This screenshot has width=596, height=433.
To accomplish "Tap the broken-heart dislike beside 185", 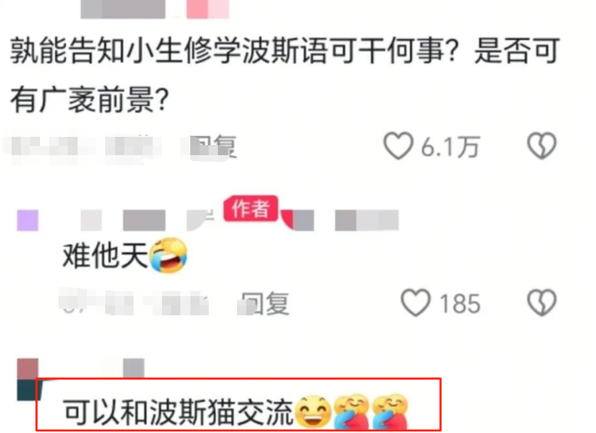I will pos(542,303).
